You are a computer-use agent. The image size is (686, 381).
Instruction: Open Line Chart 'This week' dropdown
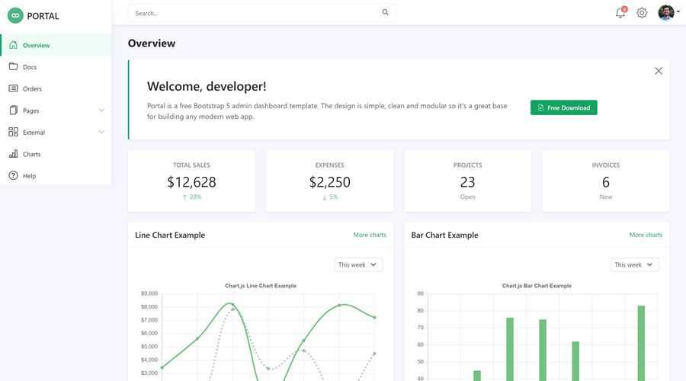click(358, 264)
